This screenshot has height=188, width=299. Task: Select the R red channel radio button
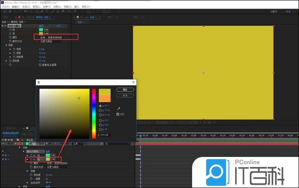coord(101,120)
